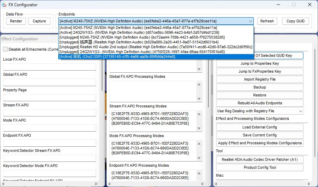Click Apply Effect and Processing Modes Configuraions

(x=260, y=143)
